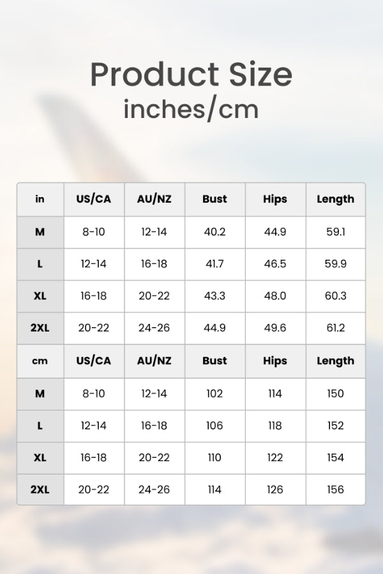Select the 154 length value for XL
This screenshot has height=574, width=383.
click(x=335, y=457)
